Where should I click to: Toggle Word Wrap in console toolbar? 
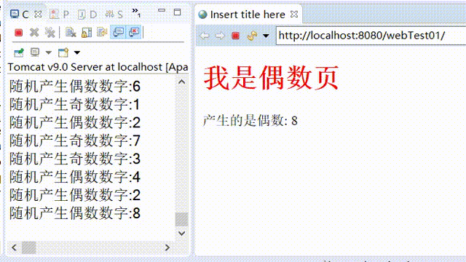pyautogui.click(x=102, y=32)
